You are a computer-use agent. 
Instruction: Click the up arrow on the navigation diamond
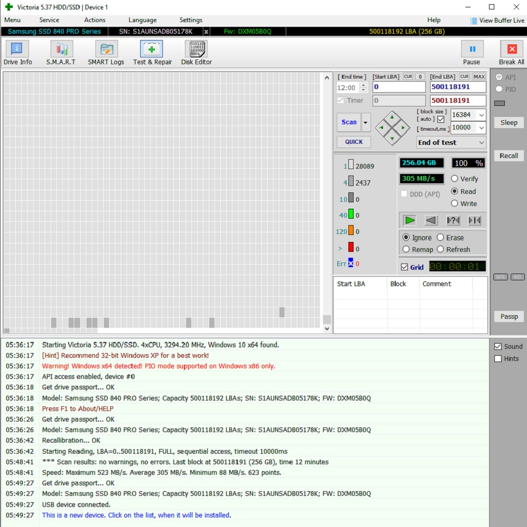(392, 117)
